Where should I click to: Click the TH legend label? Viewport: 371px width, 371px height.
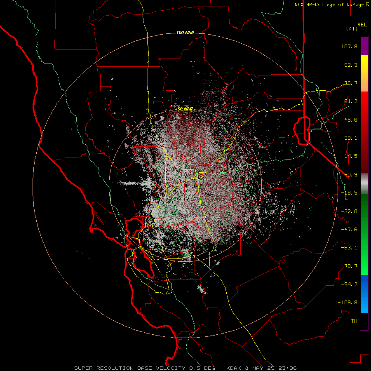[354, 321]
